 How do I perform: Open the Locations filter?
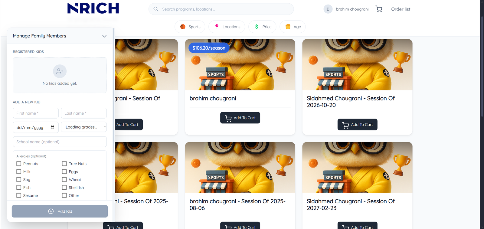pyautogui.click(x=227, y=27)
